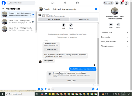Viewport: 132px width, 96px height.
Task: Choose a GIF in the composer
Action: click(x=49, y=89)
